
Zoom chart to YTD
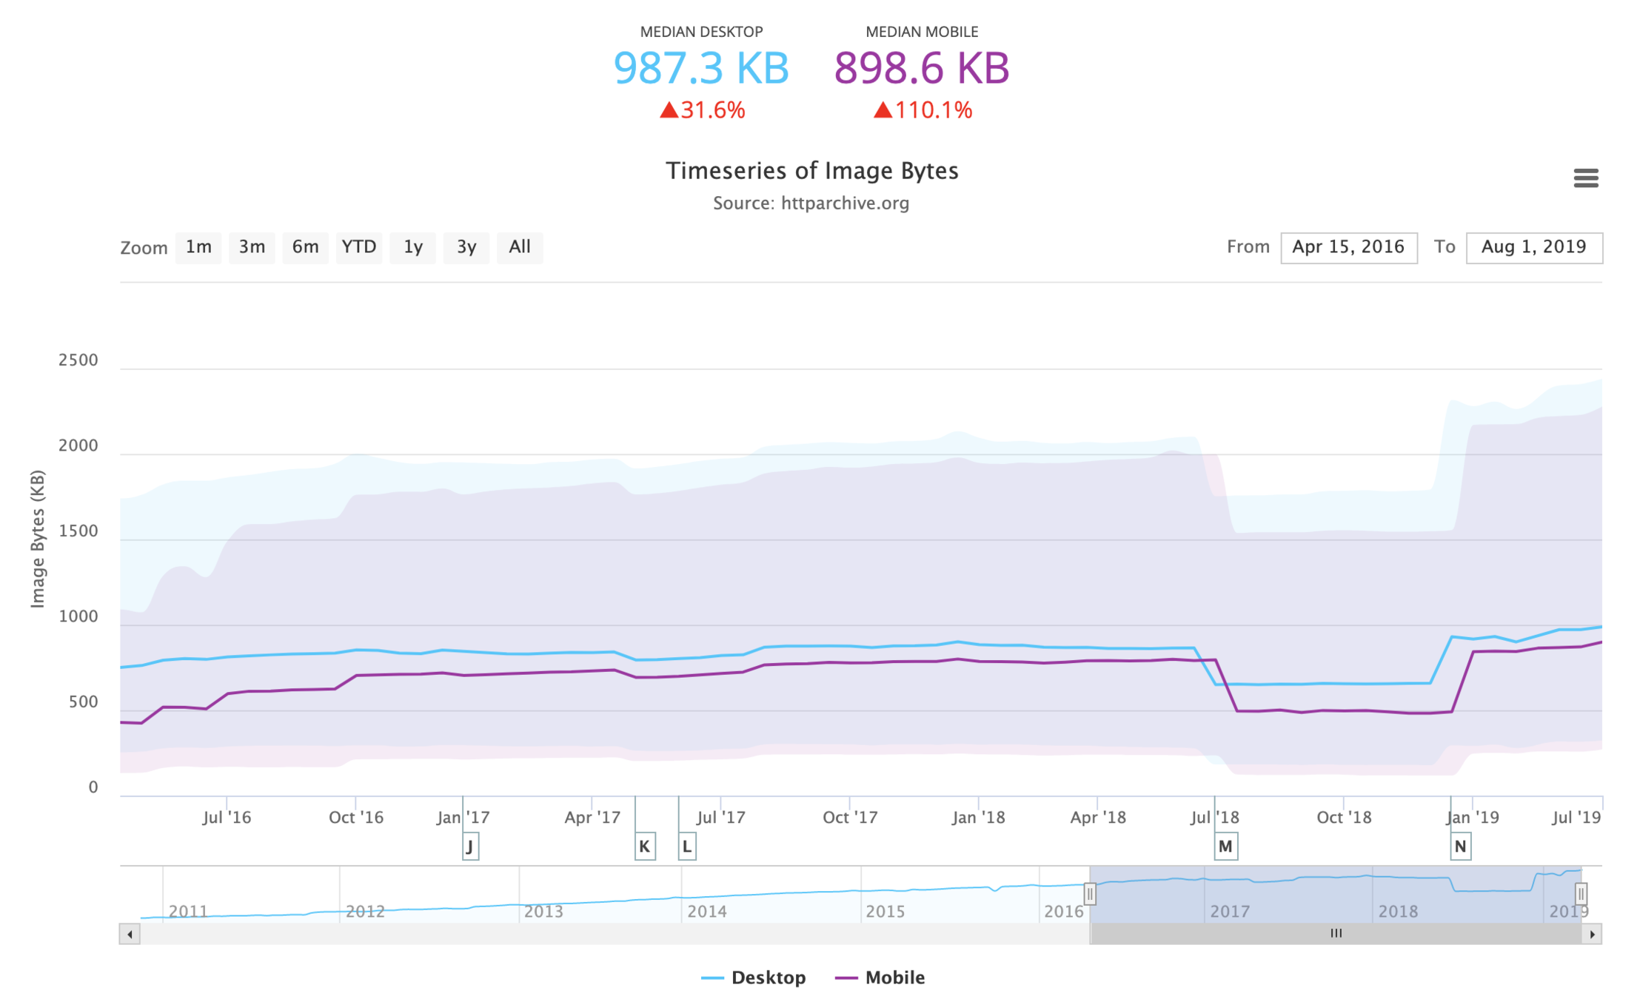click(359, 247)
